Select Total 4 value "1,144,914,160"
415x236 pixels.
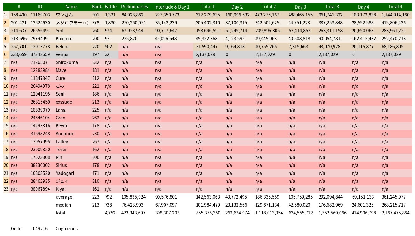pos(396,15)
